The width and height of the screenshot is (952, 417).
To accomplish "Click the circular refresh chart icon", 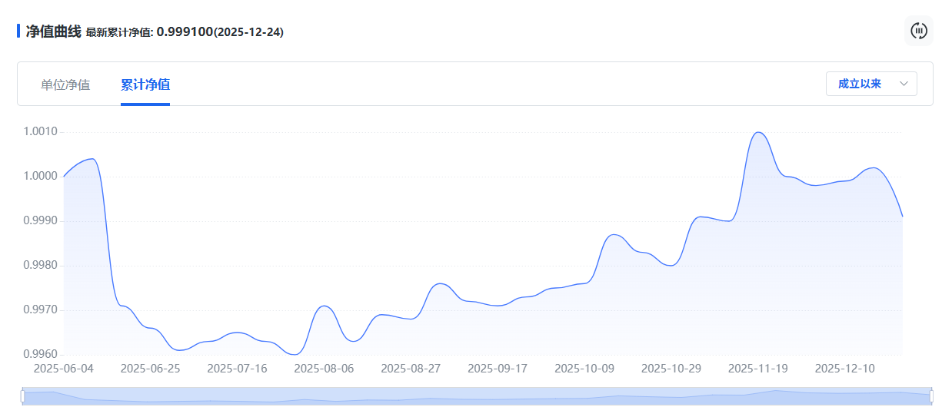I will pos(919,31).
